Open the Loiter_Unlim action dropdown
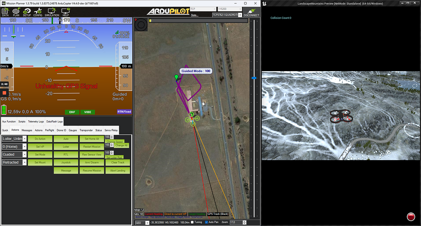The height and width of the screenshot is (226, 421). tap(13, 138)
